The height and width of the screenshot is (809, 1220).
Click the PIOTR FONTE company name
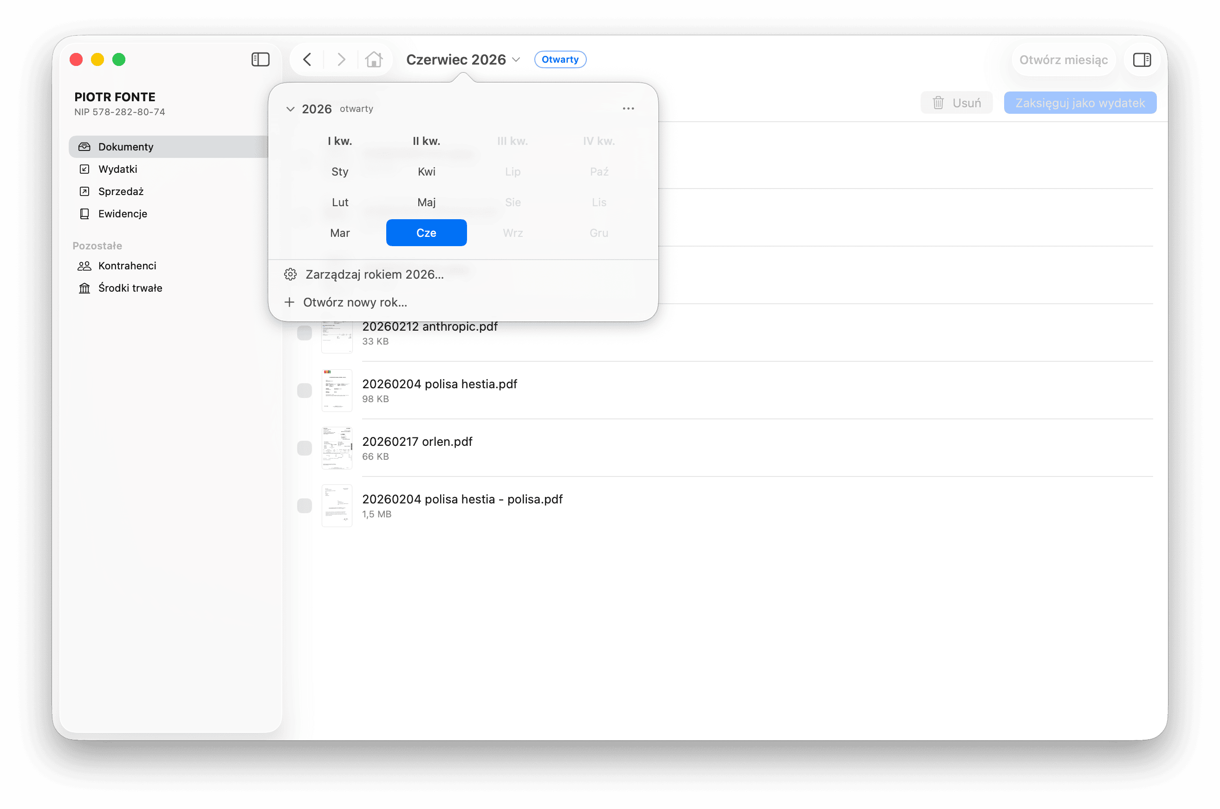click(x=115, y=97)
